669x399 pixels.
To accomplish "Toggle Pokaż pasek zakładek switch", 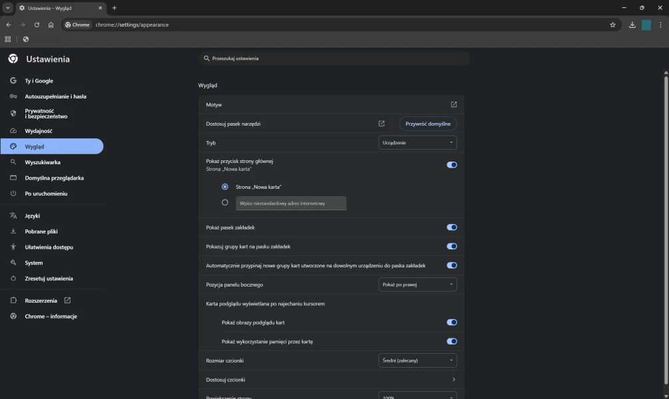I will pos(451,227).
